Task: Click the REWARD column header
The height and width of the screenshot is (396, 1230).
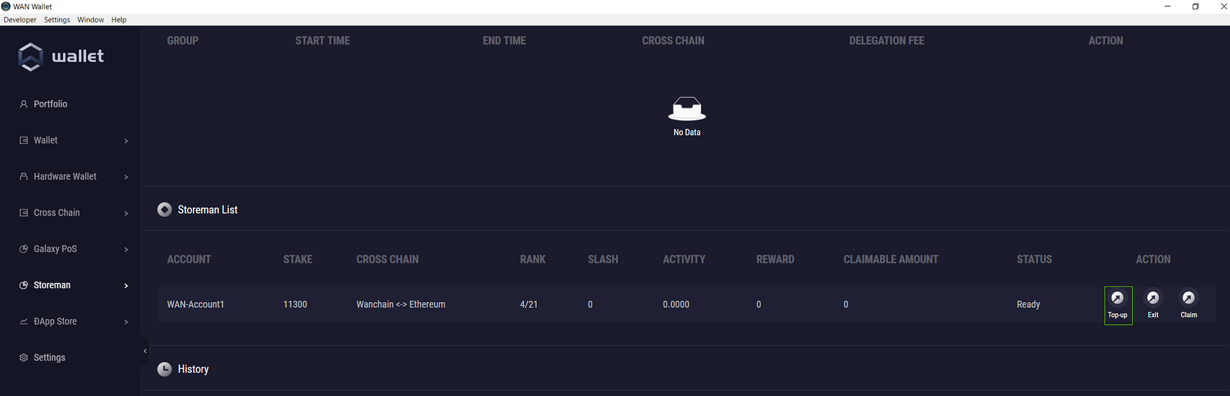Action: (x=775, y=260)
